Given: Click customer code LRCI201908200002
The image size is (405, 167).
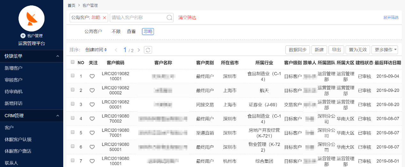Looking at the screenshot, I should coord(116,90).
